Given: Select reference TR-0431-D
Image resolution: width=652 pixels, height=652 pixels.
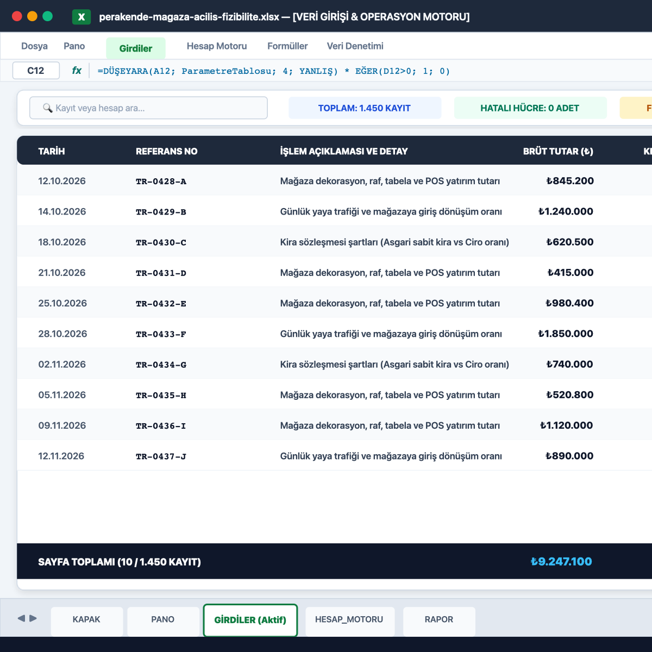Looking at the screenshot, I should click(x=161, y=273).
